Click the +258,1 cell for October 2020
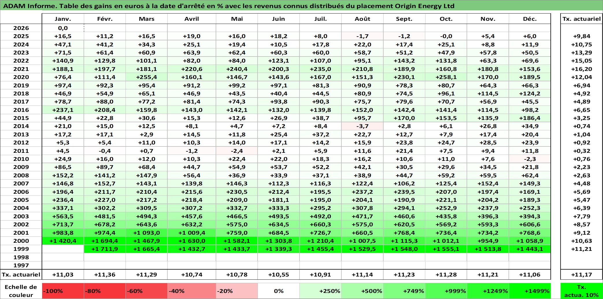The image size is (603, 299). click(x=446, y=77)
